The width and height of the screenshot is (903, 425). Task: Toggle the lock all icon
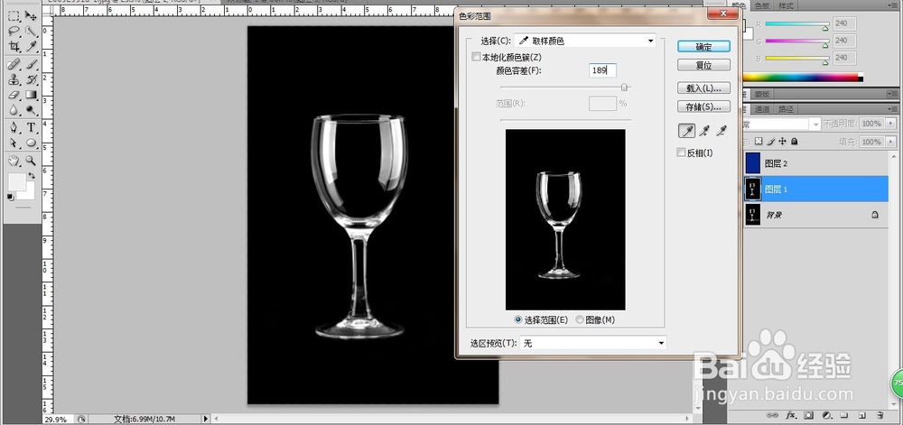[794, 141]
